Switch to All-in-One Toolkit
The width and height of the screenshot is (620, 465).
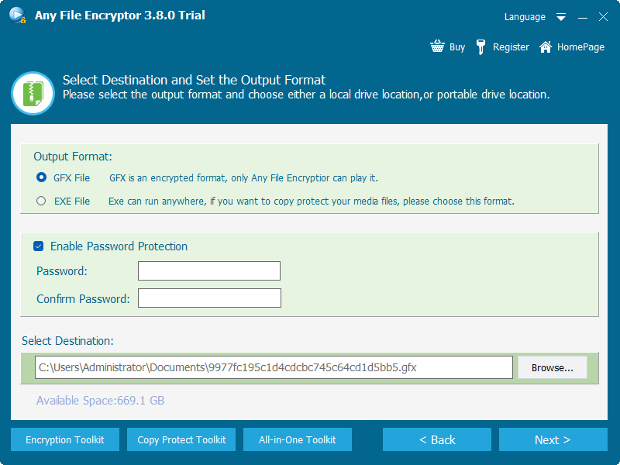pyautogui.click(x=298, y=439)
